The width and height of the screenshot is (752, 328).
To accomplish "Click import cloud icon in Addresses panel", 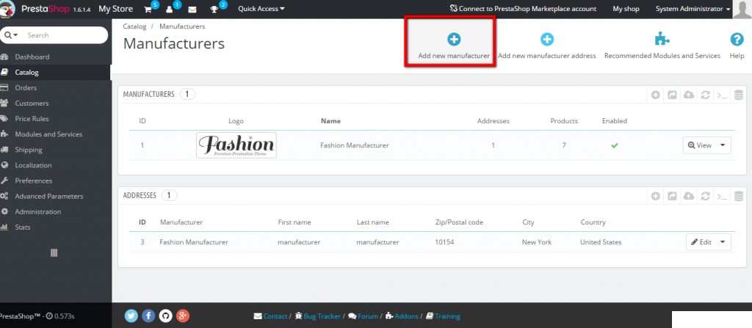I will click(x=689, y=196).
